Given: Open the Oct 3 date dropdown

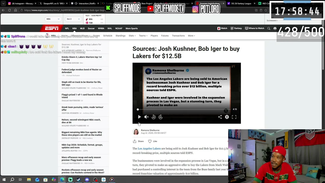Looking at the screenshot, I should tap(73, 19).
